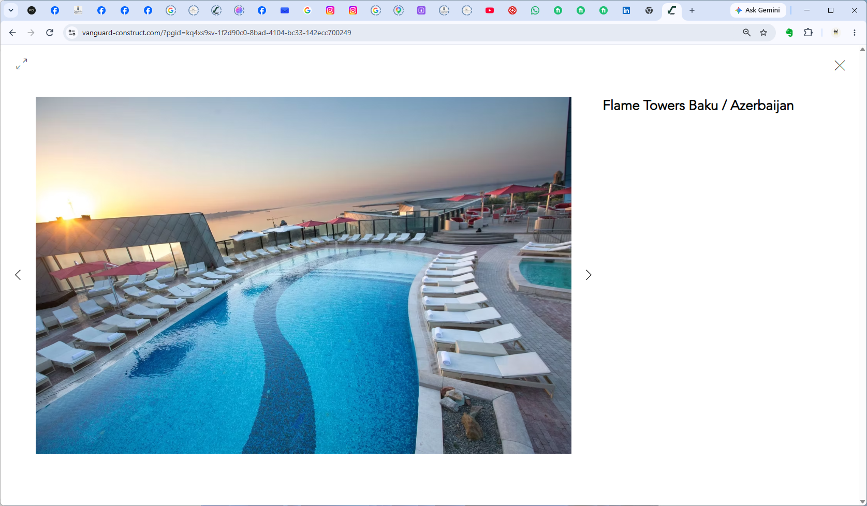Open the Extensions puzzle-piece menu
This screenshot has height=506, width=867.
tap(808, 33)
